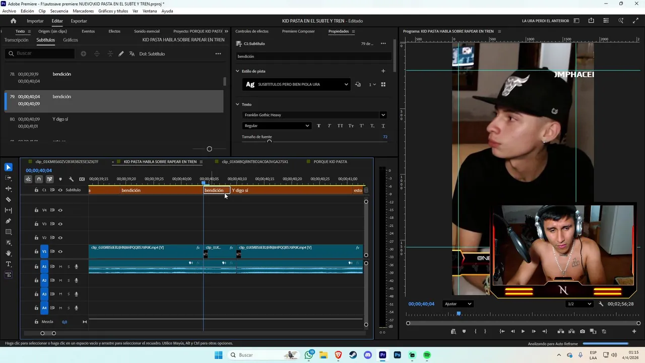
Task: Toggle track targeting for A4
Action: 44,308
